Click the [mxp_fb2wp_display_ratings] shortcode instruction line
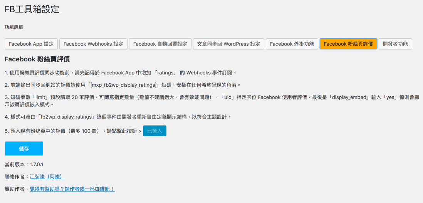The height and width of the screenshot is (203, 423). coord(123,85)
